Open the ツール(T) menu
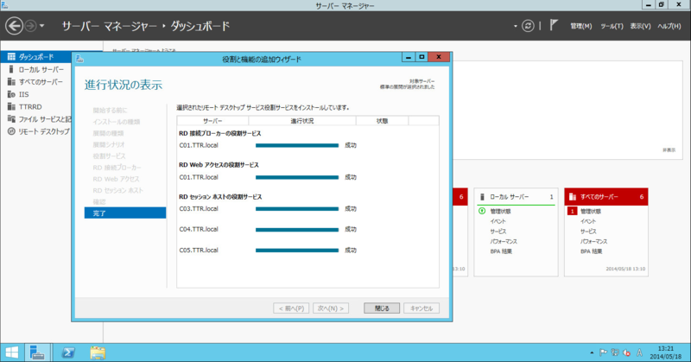 click(612, 26)
